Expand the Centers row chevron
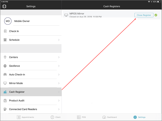 tap(59, 57)
